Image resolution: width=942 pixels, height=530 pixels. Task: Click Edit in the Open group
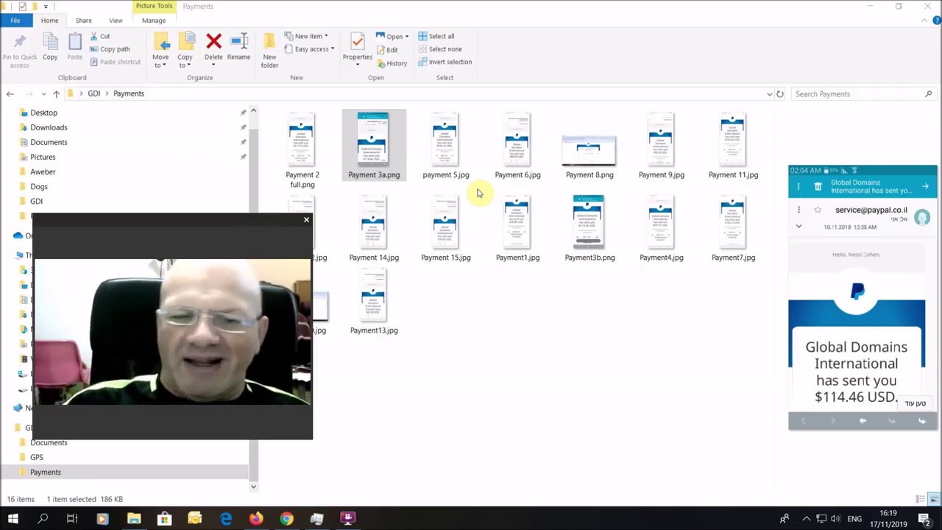coord(387,50)
